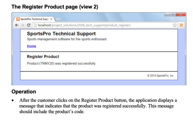Click the 'Product (TRNY20) was registered successfully' message
Viewport: 193px width, 120px height.
pos(62,63)
